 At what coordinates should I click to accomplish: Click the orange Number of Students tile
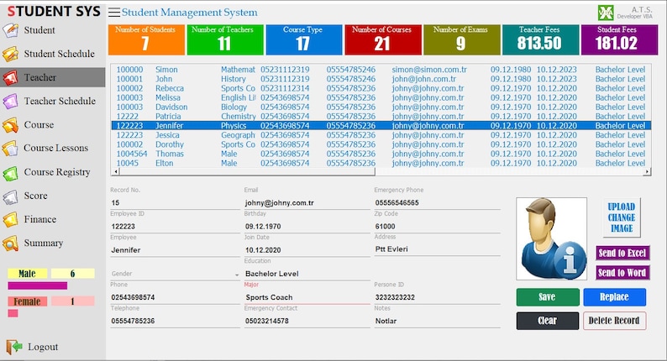146,39
